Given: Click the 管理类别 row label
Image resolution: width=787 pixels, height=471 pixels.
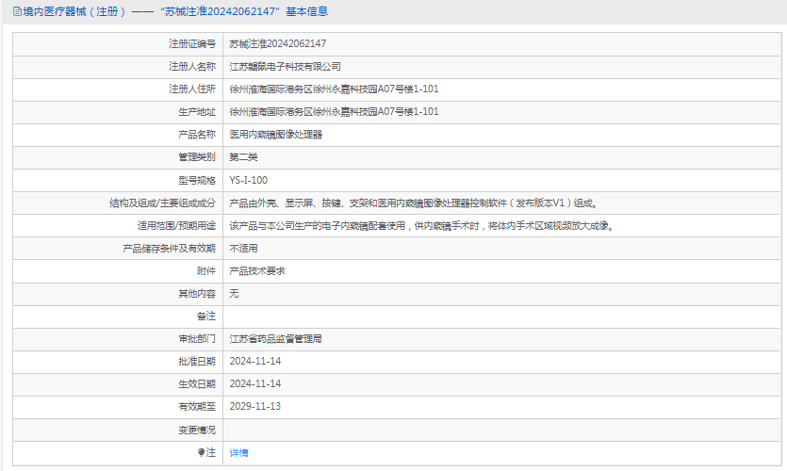Looking at the screenshot, I should coord(197,157).
